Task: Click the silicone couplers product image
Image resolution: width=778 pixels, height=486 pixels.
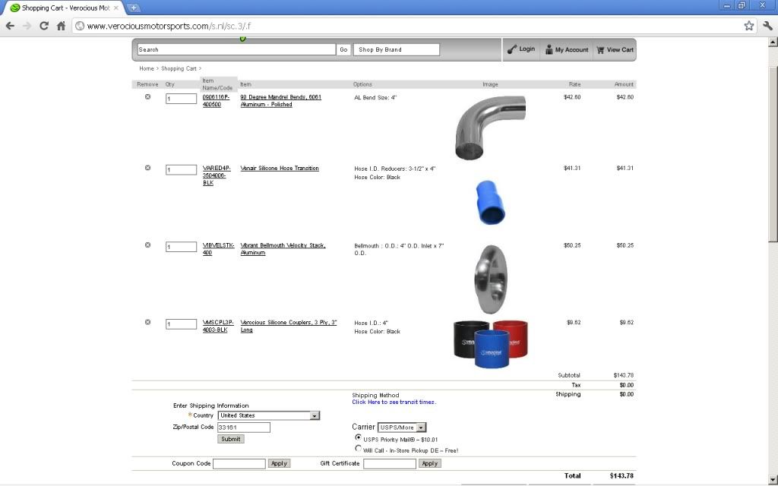Action: 491,344
